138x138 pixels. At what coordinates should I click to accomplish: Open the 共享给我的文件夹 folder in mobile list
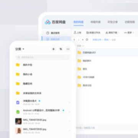click(x=43, y=93)
